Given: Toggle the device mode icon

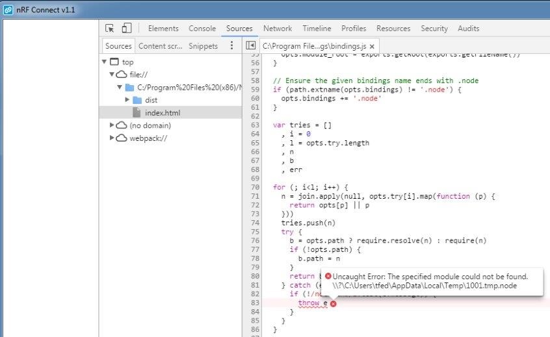Looking at the screenshot, I should tap(126, 28).
